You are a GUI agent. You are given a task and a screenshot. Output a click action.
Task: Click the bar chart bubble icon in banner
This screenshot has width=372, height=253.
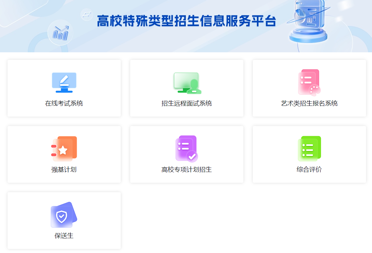pyautogui.click(x=60, y=32)
